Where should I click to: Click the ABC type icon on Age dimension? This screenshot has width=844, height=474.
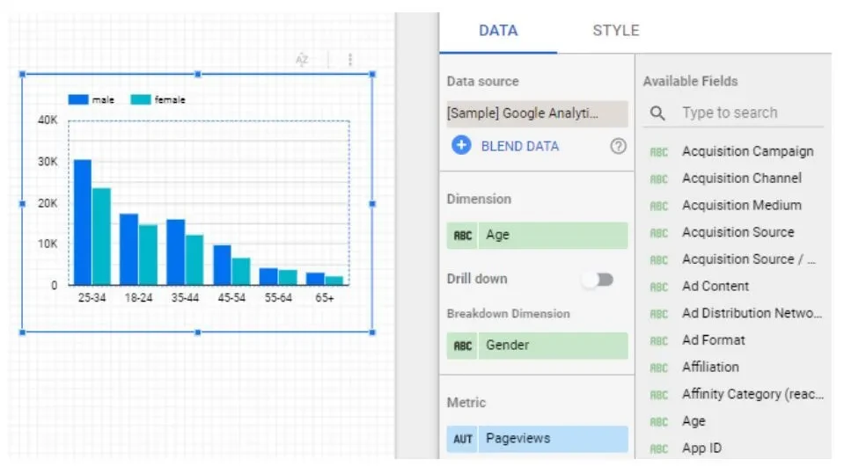click(x=462, y=236)
